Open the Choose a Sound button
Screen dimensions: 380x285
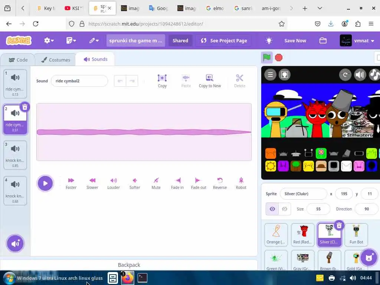click(x=15, y=243)
